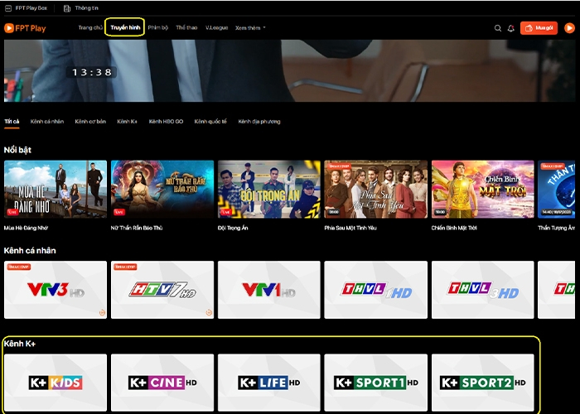
Task: Click the Mua gói button
Action: coord(539,28)
